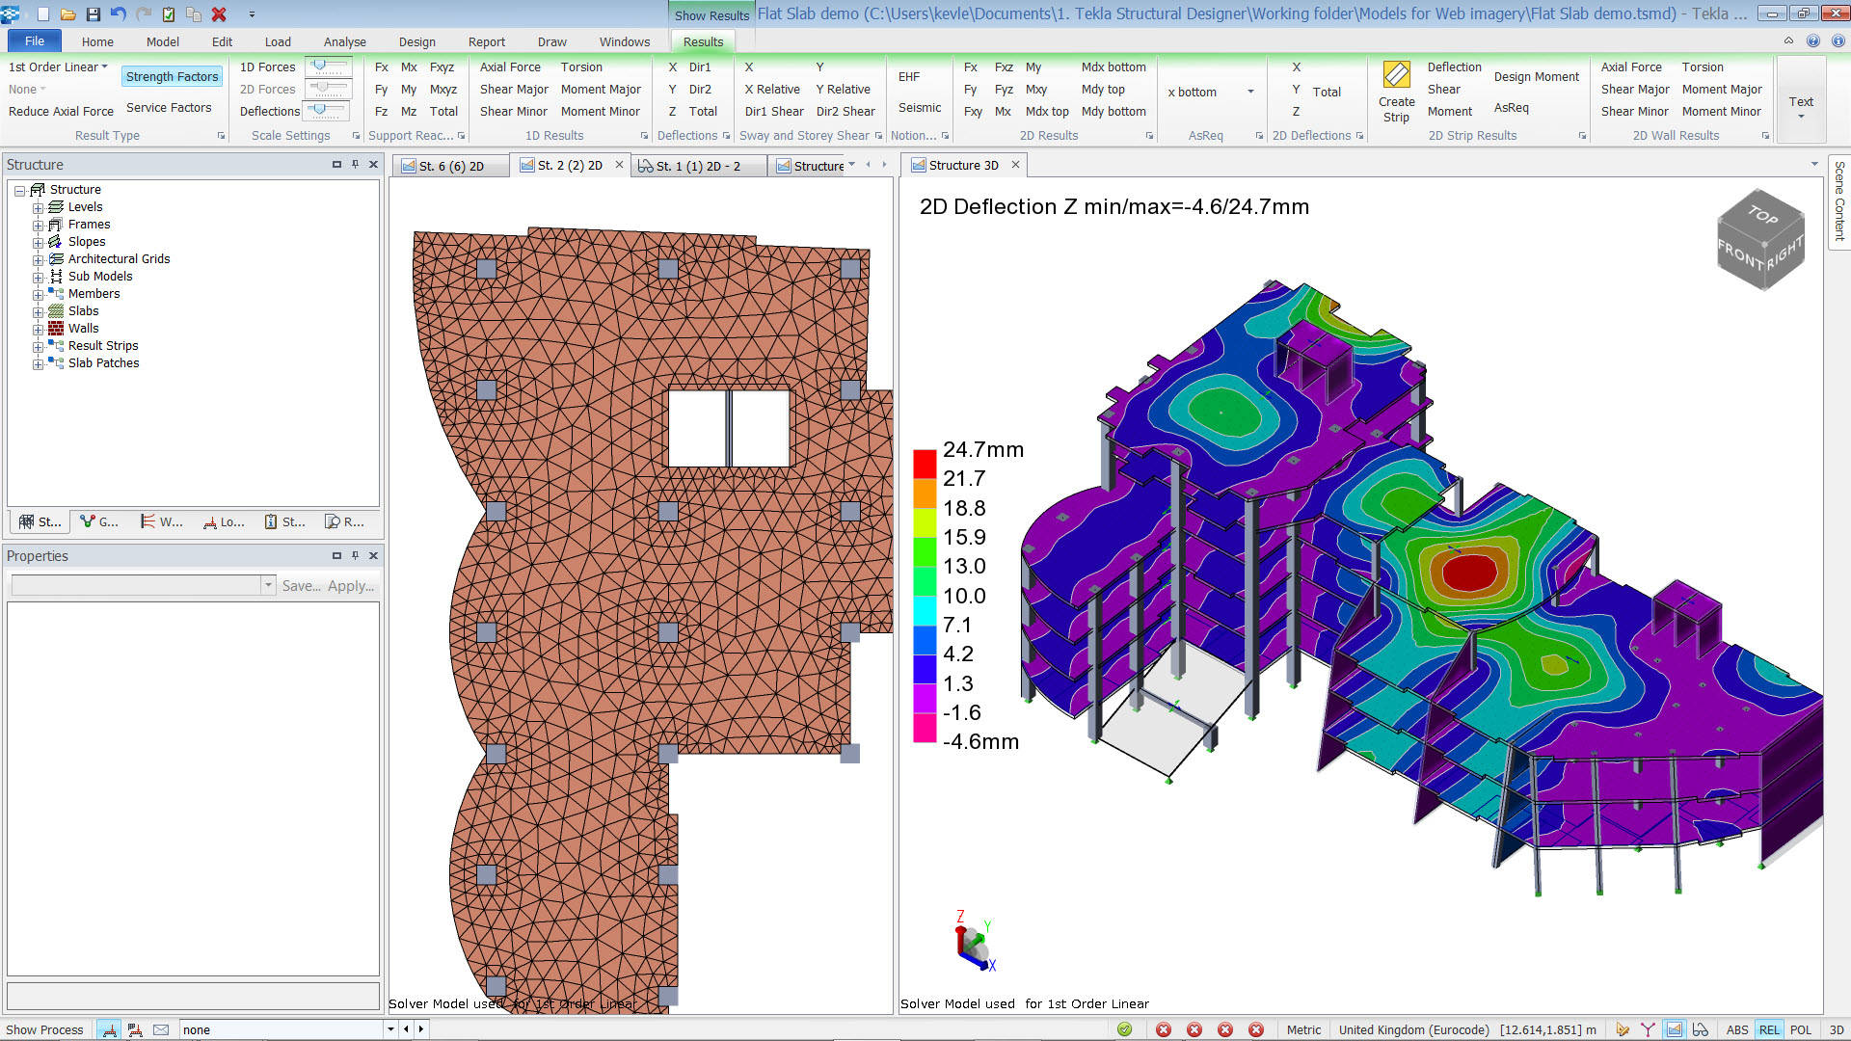1851x1041 pixels.
Task: Click the Save icon in quick access toolbar
Action: 94,13
